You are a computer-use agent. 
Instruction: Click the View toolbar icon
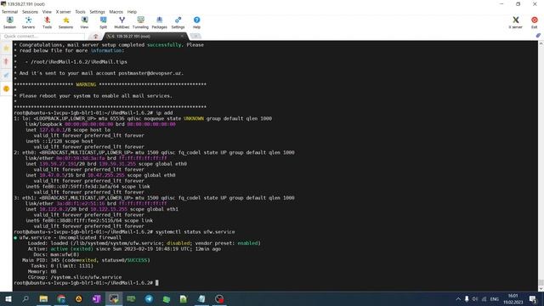point(84,22)
